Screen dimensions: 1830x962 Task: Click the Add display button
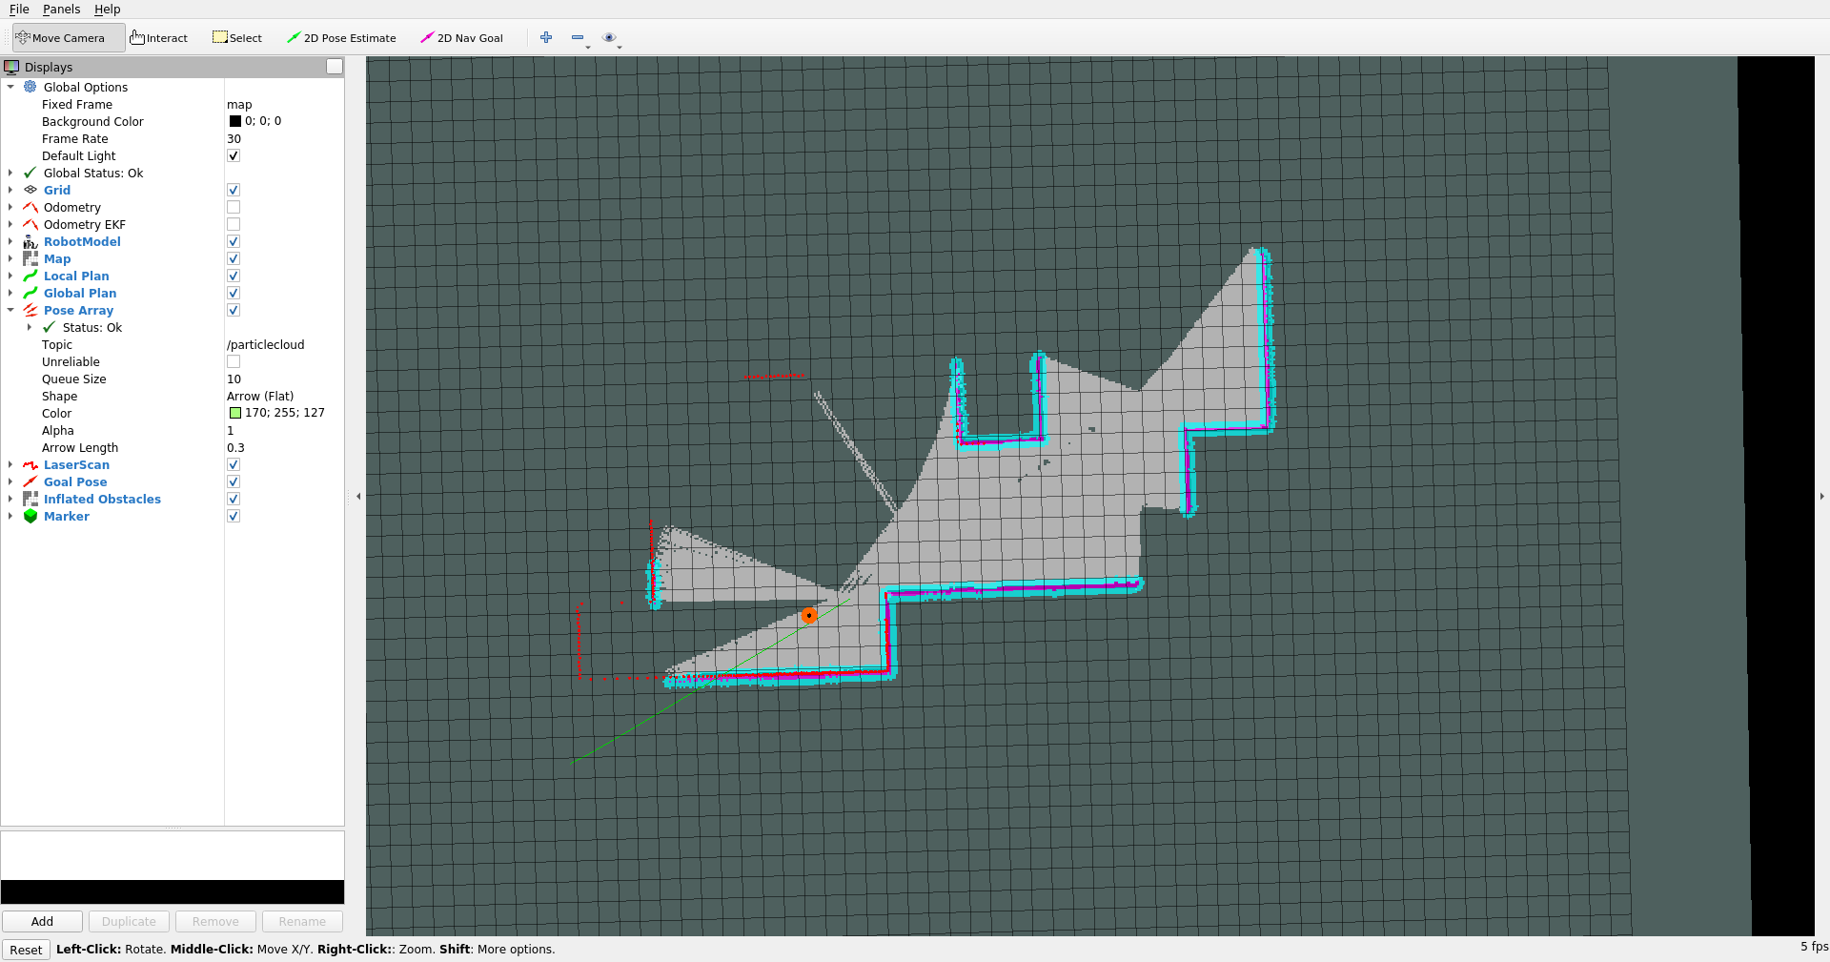point(42,922)
